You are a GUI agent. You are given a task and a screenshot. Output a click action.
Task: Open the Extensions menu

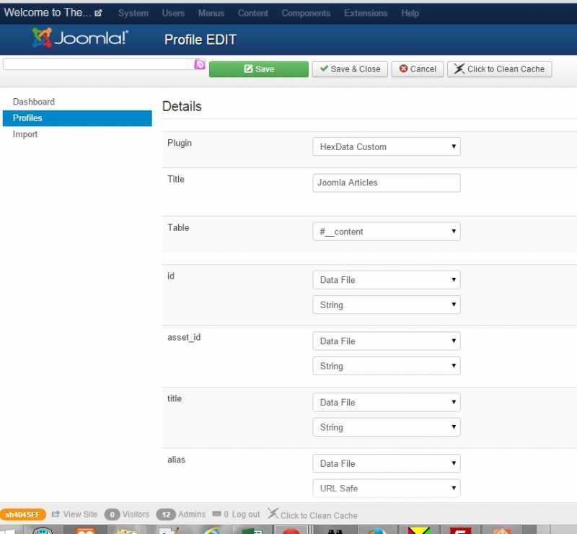pyautogui.click(x=366, y=13)
